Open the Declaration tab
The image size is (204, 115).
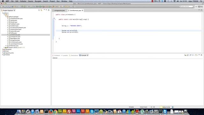click(x=74, y=55)
